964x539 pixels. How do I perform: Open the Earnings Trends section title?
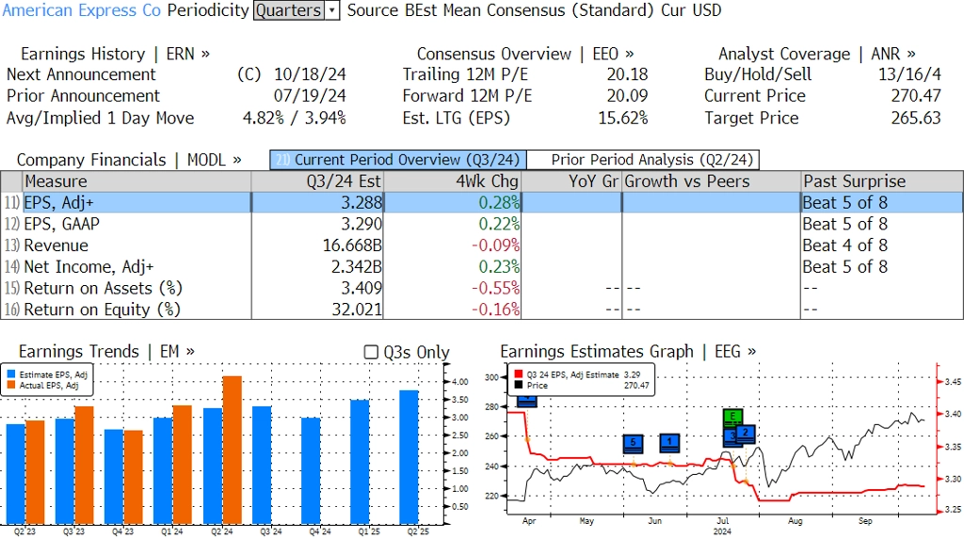(x=79, y=352)
